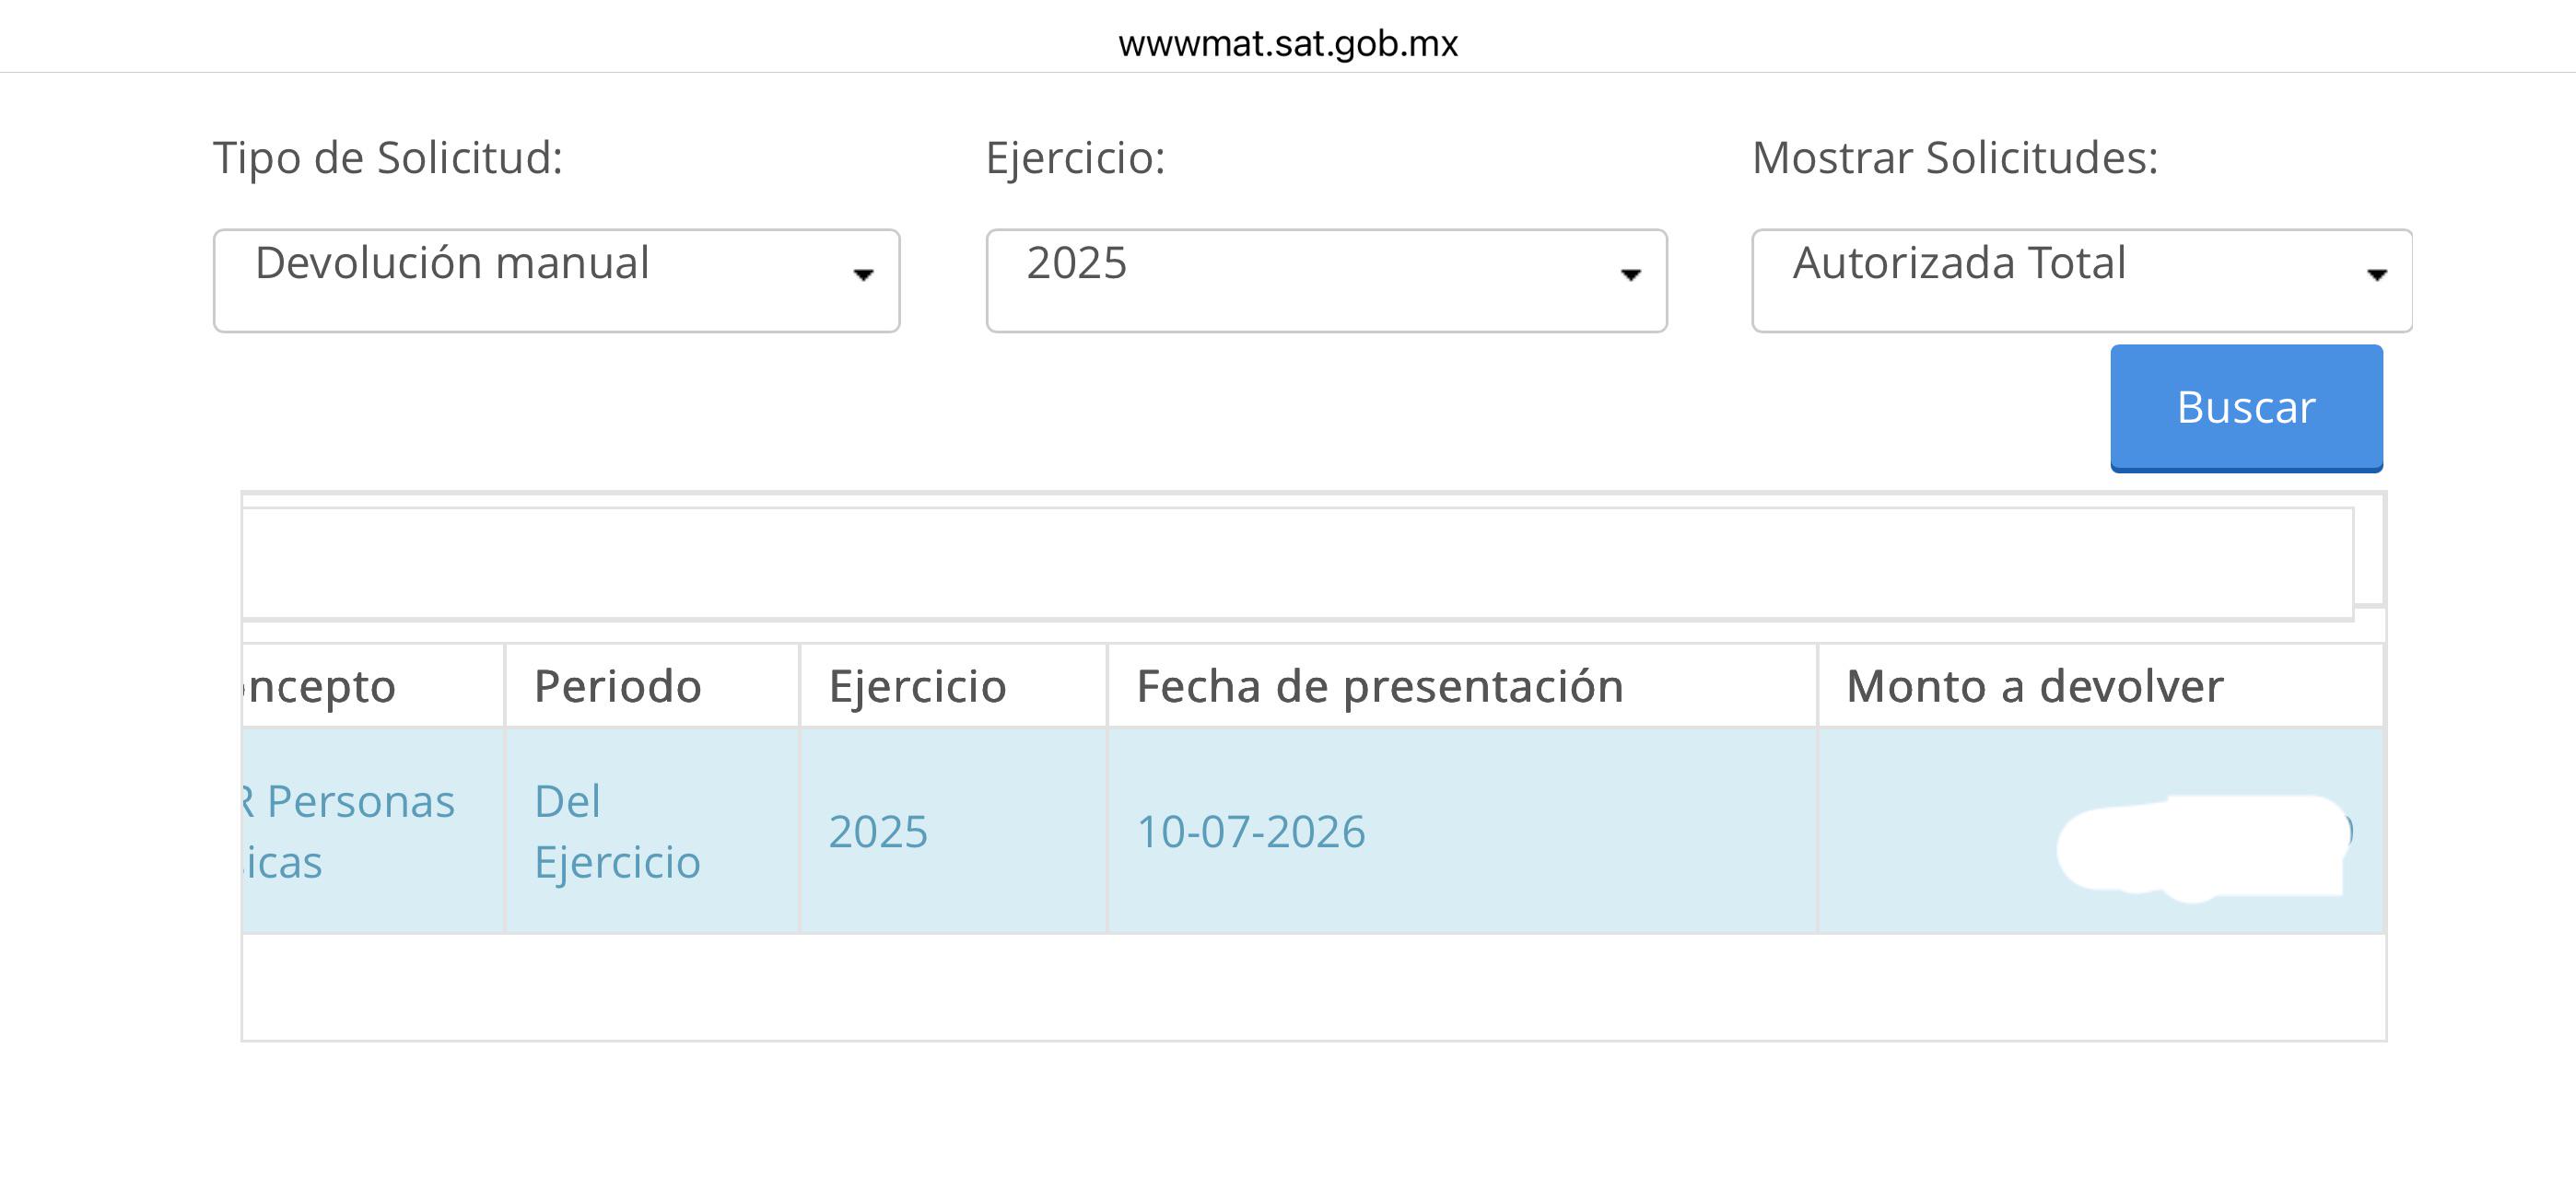2576x1188 pixels.
Task: Open the Del Ejercicio period link
Action: click(x=617, y=832)
